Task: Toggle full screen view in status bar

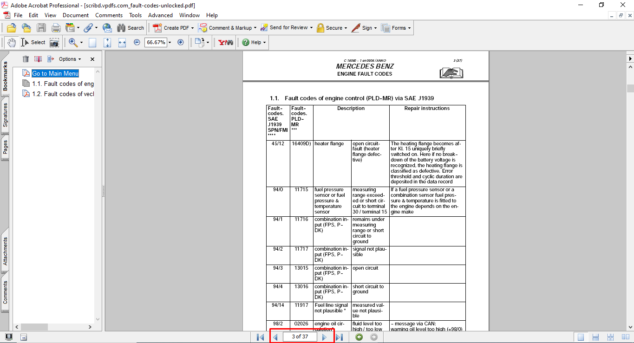Action: click(x=9, y=337)
